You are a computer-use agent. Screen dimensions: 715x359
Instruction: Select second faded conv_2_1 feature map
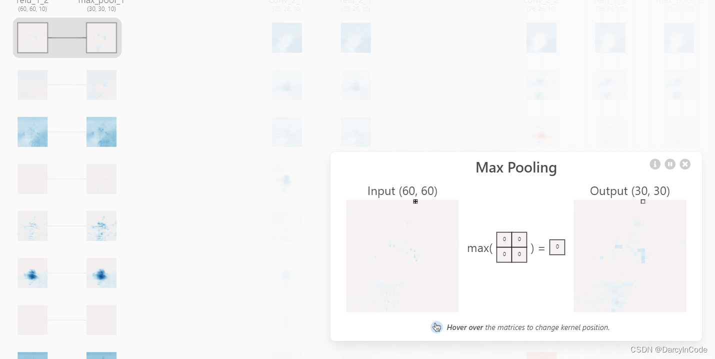coord(287,84)
